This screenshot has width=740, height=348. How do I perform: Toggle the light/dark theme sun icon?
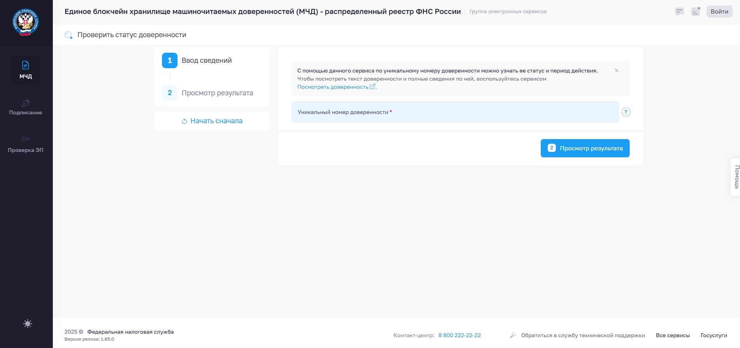28,324
